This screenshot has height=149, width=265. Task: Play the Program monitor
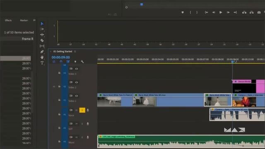[x=221, y=12]
